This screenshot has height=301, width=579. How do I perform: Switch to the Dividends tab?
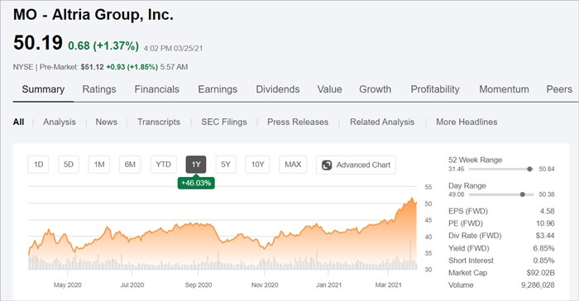[278, 89]
